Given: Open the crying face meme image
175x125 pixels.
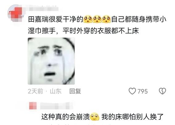Looking at the screenshot, I should click(x=51, y=61).
